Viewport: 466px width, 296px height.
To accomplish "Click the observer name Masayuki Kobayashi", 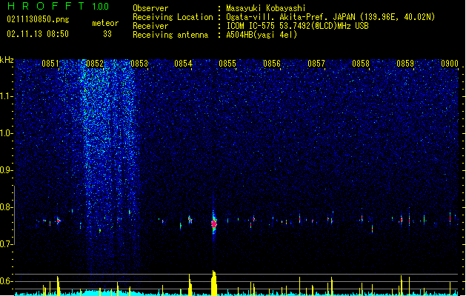I will click(x=266, y=8).
